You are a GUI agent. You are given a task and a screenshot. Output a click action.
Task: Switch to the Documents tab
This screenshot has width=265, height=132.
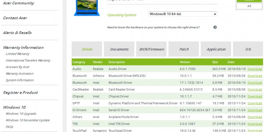[119, 49]
